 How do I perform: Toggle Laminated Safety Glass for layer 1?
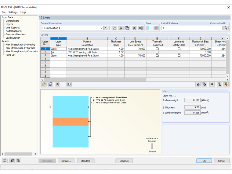pos(179,49)
